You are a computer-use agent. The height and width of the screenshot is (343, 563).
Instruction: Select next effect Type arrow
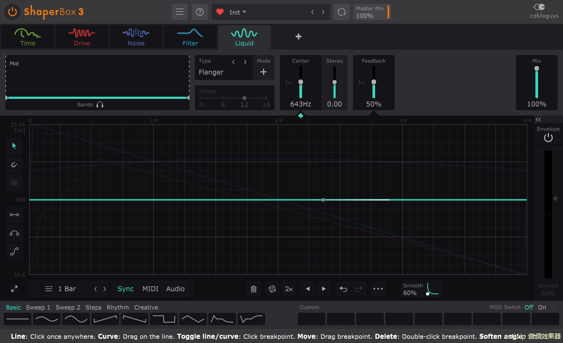click(x=245, y=62)
